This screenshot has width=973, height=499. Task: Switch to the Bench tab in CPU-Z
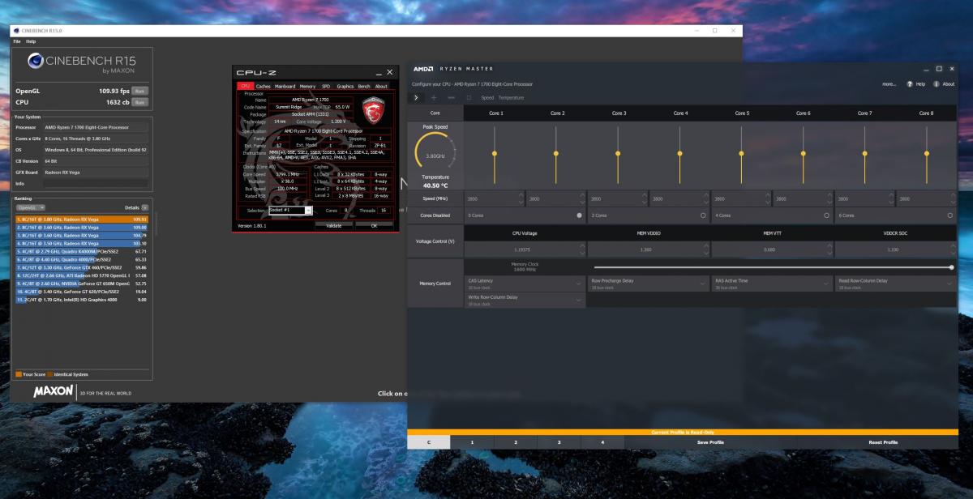coord(364,86)
